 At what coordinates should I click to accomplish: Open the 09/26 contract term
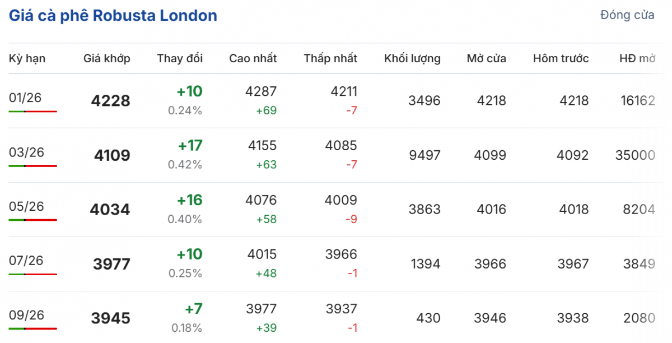[26, 315]
